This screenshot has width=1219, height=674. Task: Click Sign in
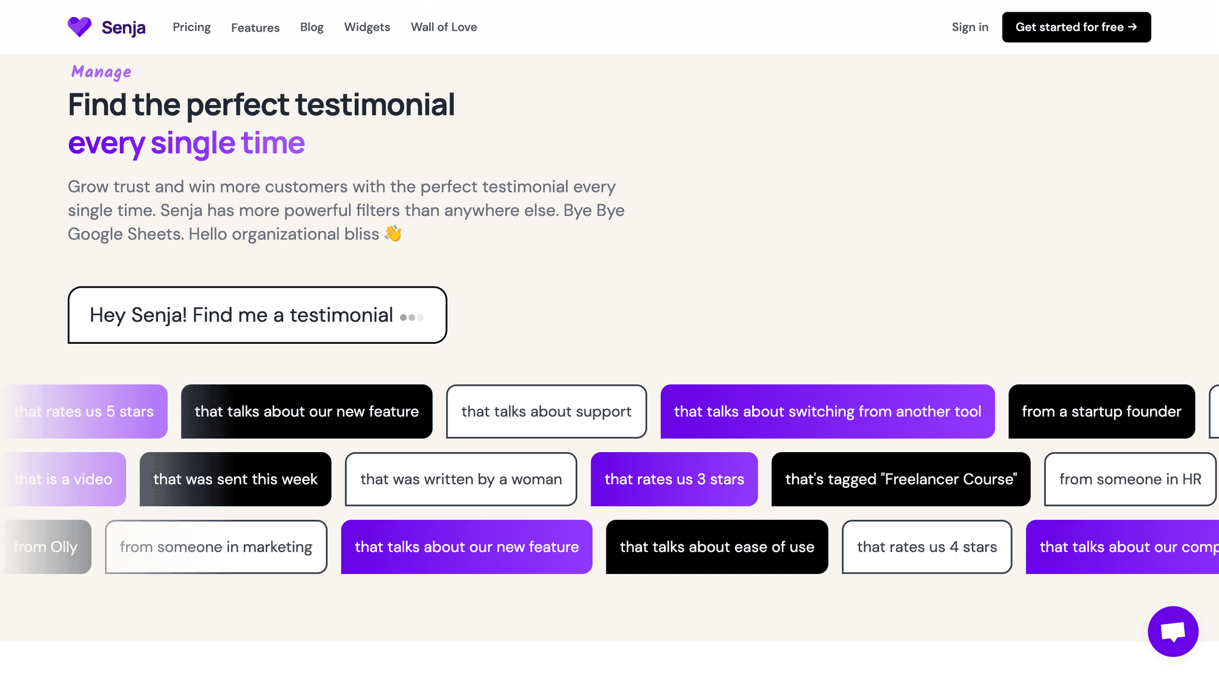[x=970, y=27]
